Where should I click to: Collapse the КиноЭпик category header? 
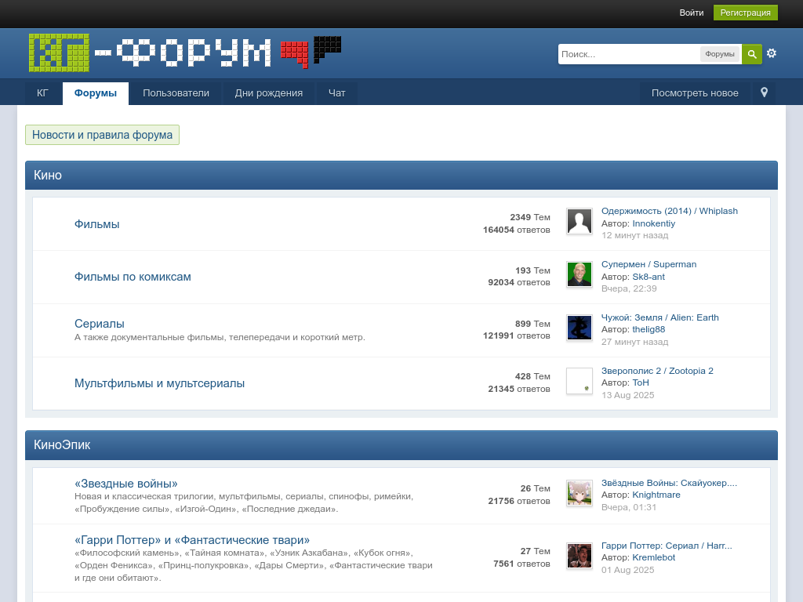point(401,445)
